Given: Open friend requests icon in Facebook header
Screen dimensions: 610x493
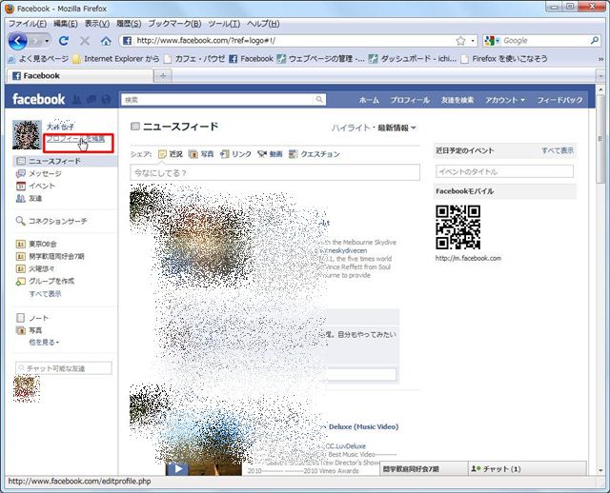Looking at the screenshot, I should click(77, 99).
